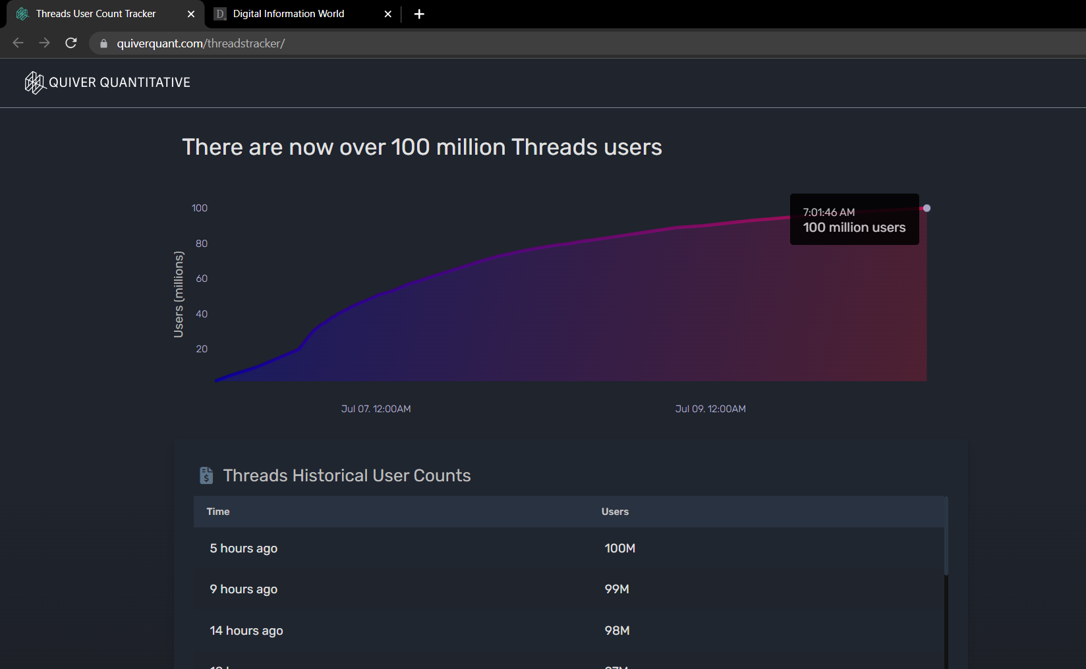Reload the page with refresh icon
The image size is (1086, 669).
tap(71, 43)
